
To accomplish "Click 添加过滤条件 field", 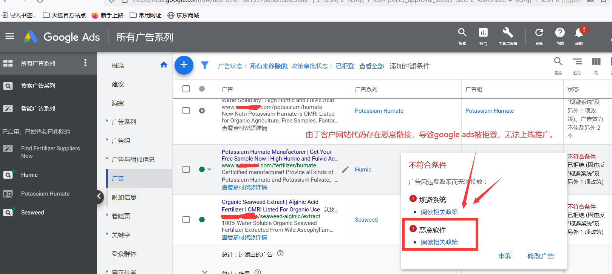I will (x=410, y=66).
